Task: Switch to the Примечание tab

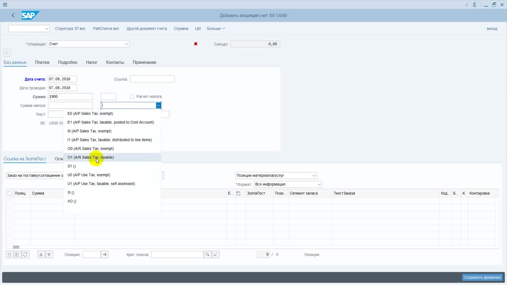Action: [x=145, y=62]
